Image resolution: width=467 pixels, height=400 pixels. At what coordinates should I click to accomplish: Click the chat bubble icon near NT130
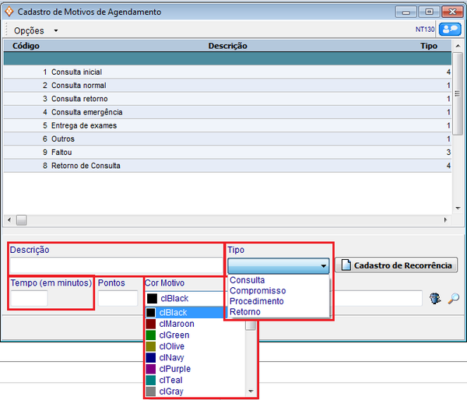click(x=449, y=30)
